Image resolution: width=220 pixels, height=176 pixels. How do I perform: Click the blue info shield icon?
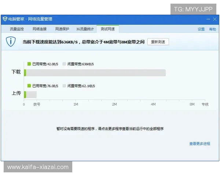(11, 42)
